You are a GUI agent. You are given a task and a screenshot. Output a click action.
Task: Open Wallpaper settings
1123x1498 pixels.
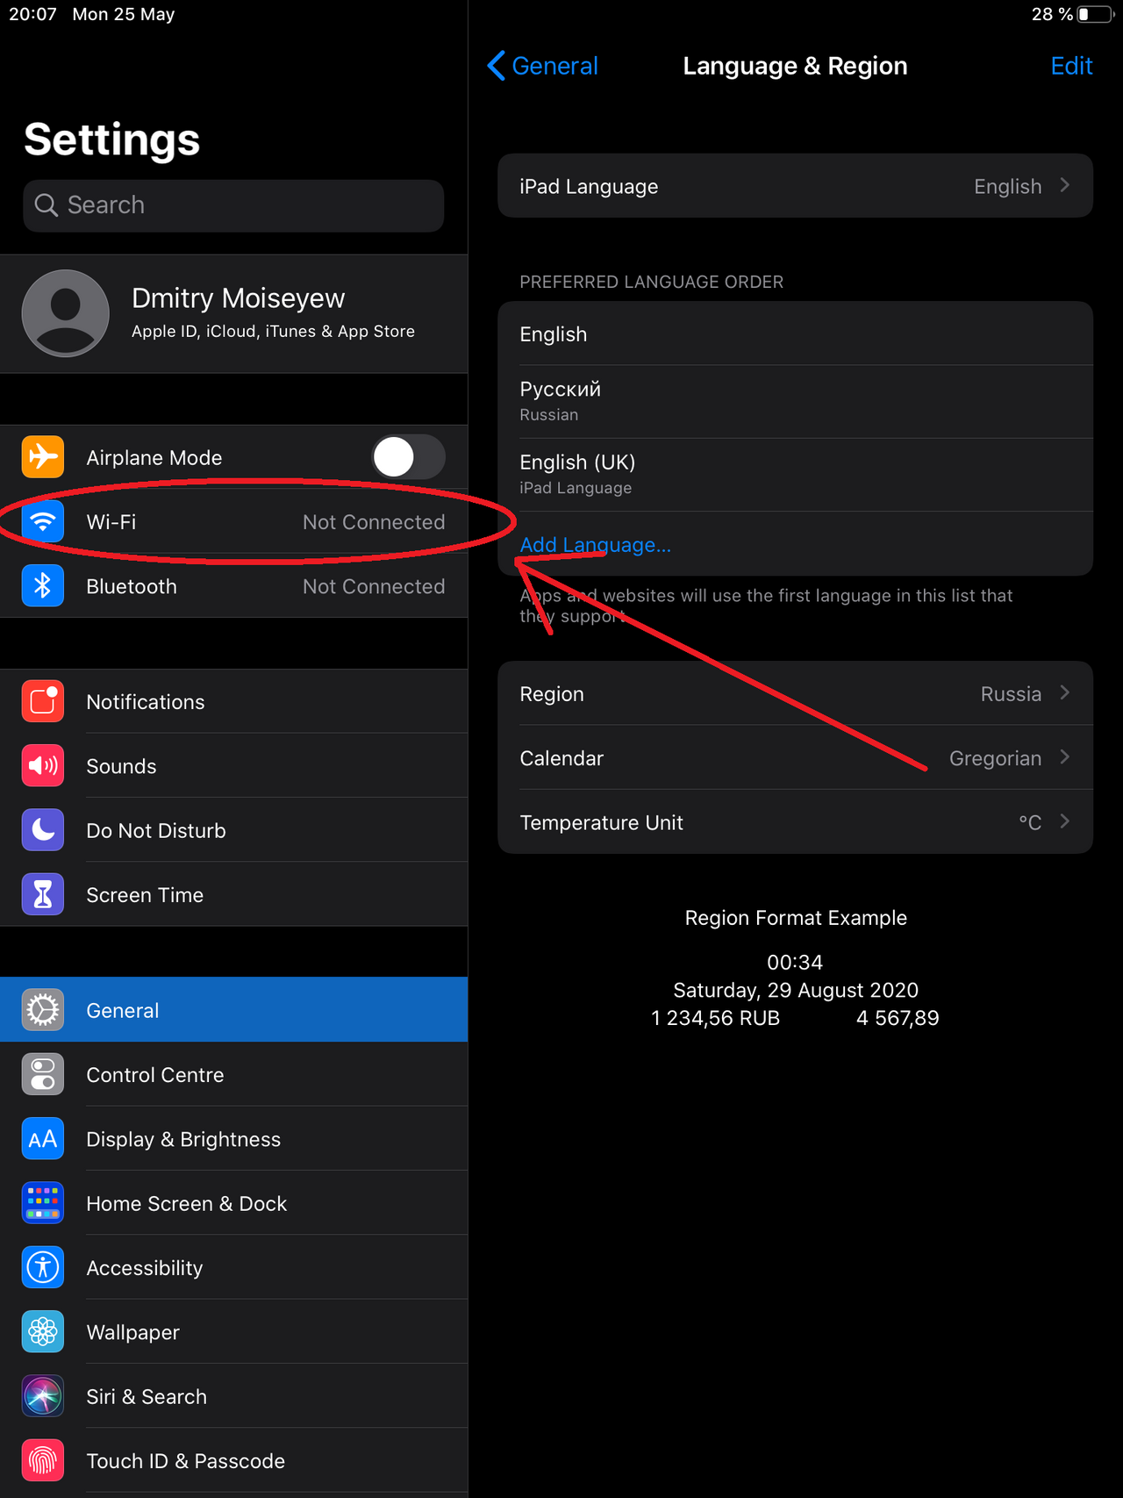(x=234, y=1332)
